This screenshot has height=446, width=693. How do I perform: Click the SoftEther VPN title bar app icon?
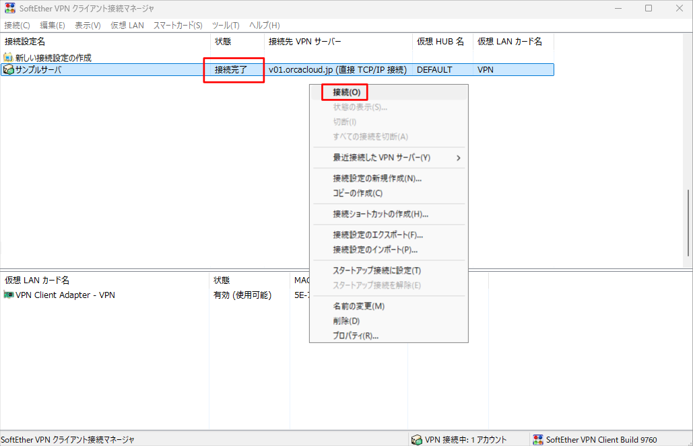click(x=9, y=8)
